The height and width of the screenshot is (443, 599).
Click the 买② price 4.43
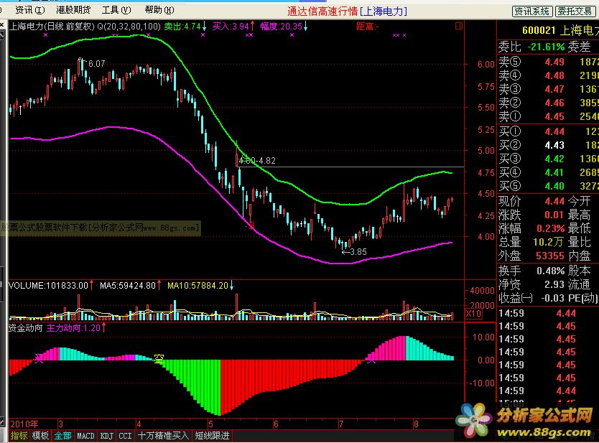554,145
